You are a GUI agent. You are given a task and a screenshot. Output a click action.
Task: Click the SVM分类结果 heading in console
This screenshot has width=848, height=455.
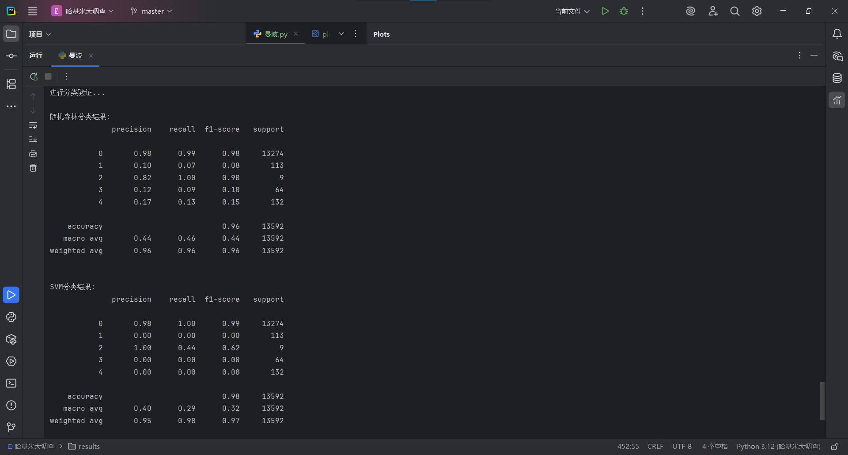pos(72,287)
